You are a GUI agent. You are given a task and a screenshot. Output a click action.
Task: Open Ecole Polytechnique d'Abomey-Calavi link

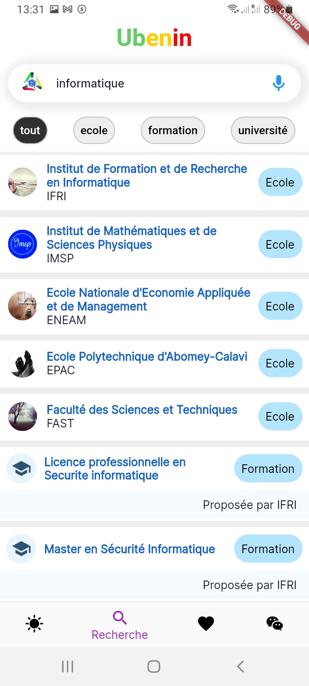point(147,357)
